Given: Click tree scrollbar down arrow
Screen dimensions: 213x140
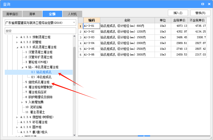Looking at the screenshot, I should tap(74, 135).
